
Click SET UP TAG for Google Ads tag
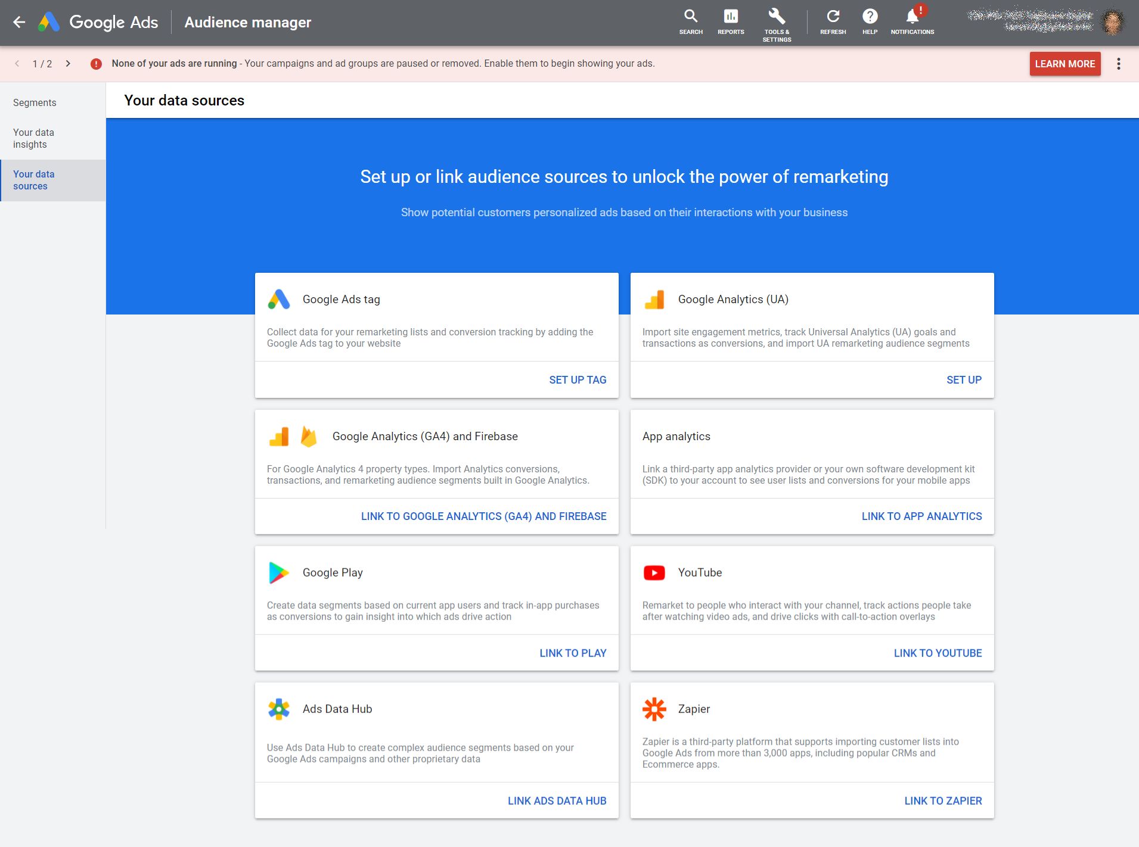click(x=577, y=379)
